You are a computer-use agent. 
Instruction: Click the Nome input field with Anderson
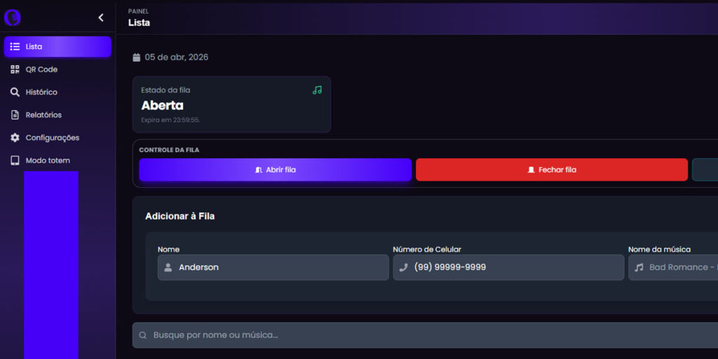pos(273,267)
